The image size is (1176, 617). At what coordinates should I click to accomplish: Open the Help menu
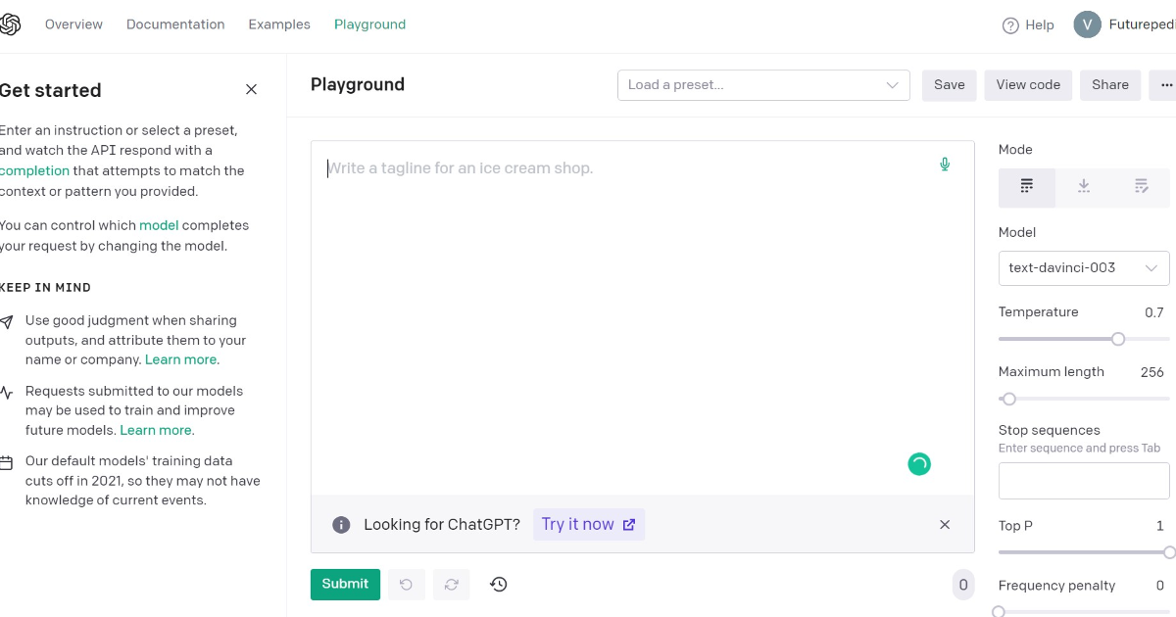(x=1028, y=24)
